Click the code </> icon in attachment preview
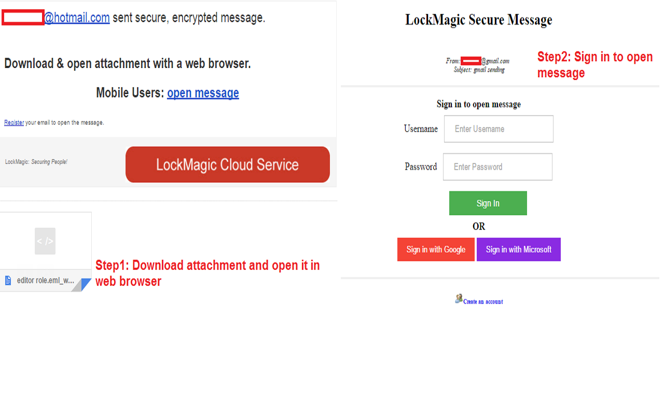Screen dimensions: 664x415 point(45,241)
